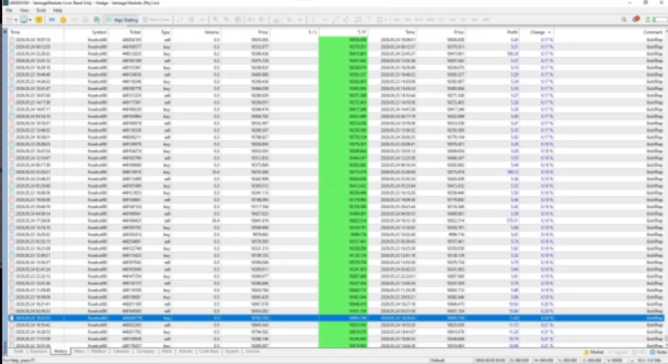The height and width of the screenshot is (364, 668).
Task: Sort history by Symbol column header
Action: click(x=99, y=32)
